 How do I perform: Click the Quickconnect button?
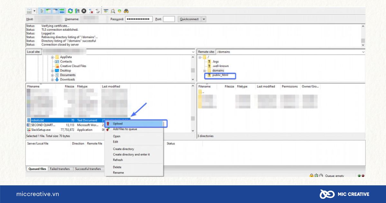189,19
